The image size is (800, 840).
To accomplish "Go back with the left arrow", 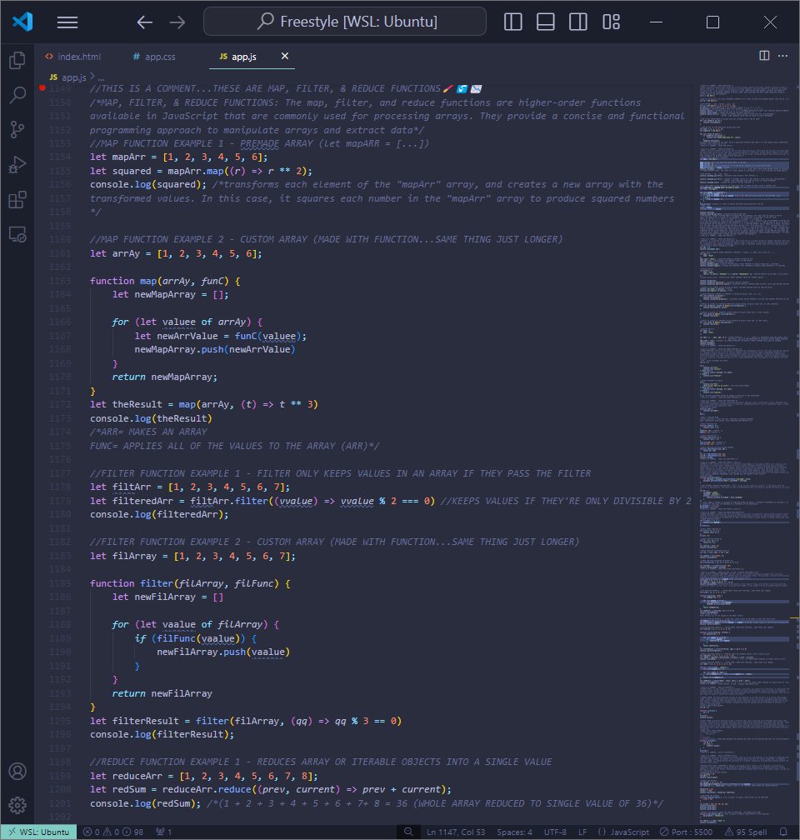I will point(145,22).
